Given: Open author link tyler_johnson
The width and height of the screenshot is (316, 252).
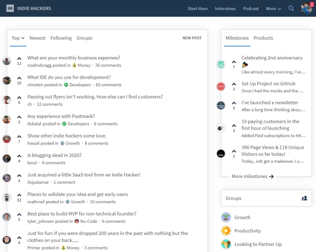Looking at the screenshot, I should [41, 221].
